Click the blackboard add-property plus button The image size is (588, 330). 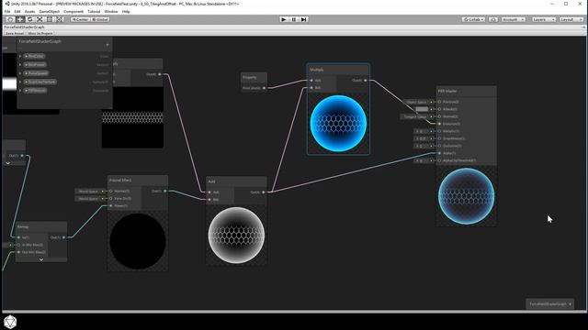pyautogui.click(x=107, y=45)
